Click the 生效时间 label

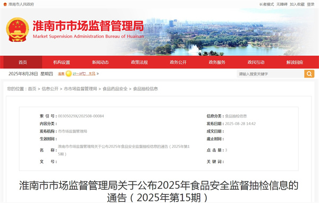[x=48, y=139]
